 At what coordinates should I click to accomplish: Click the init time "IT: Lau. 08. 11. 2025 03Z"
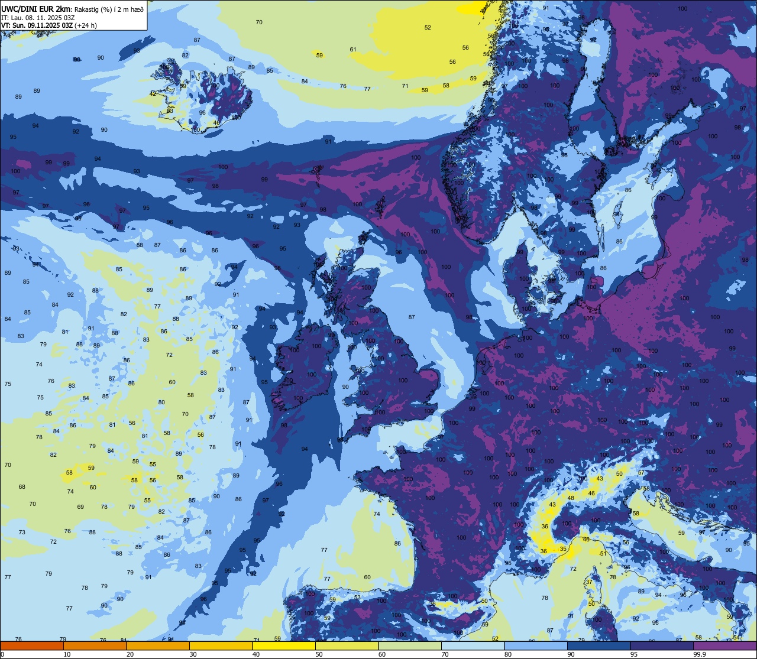point(38,17)
